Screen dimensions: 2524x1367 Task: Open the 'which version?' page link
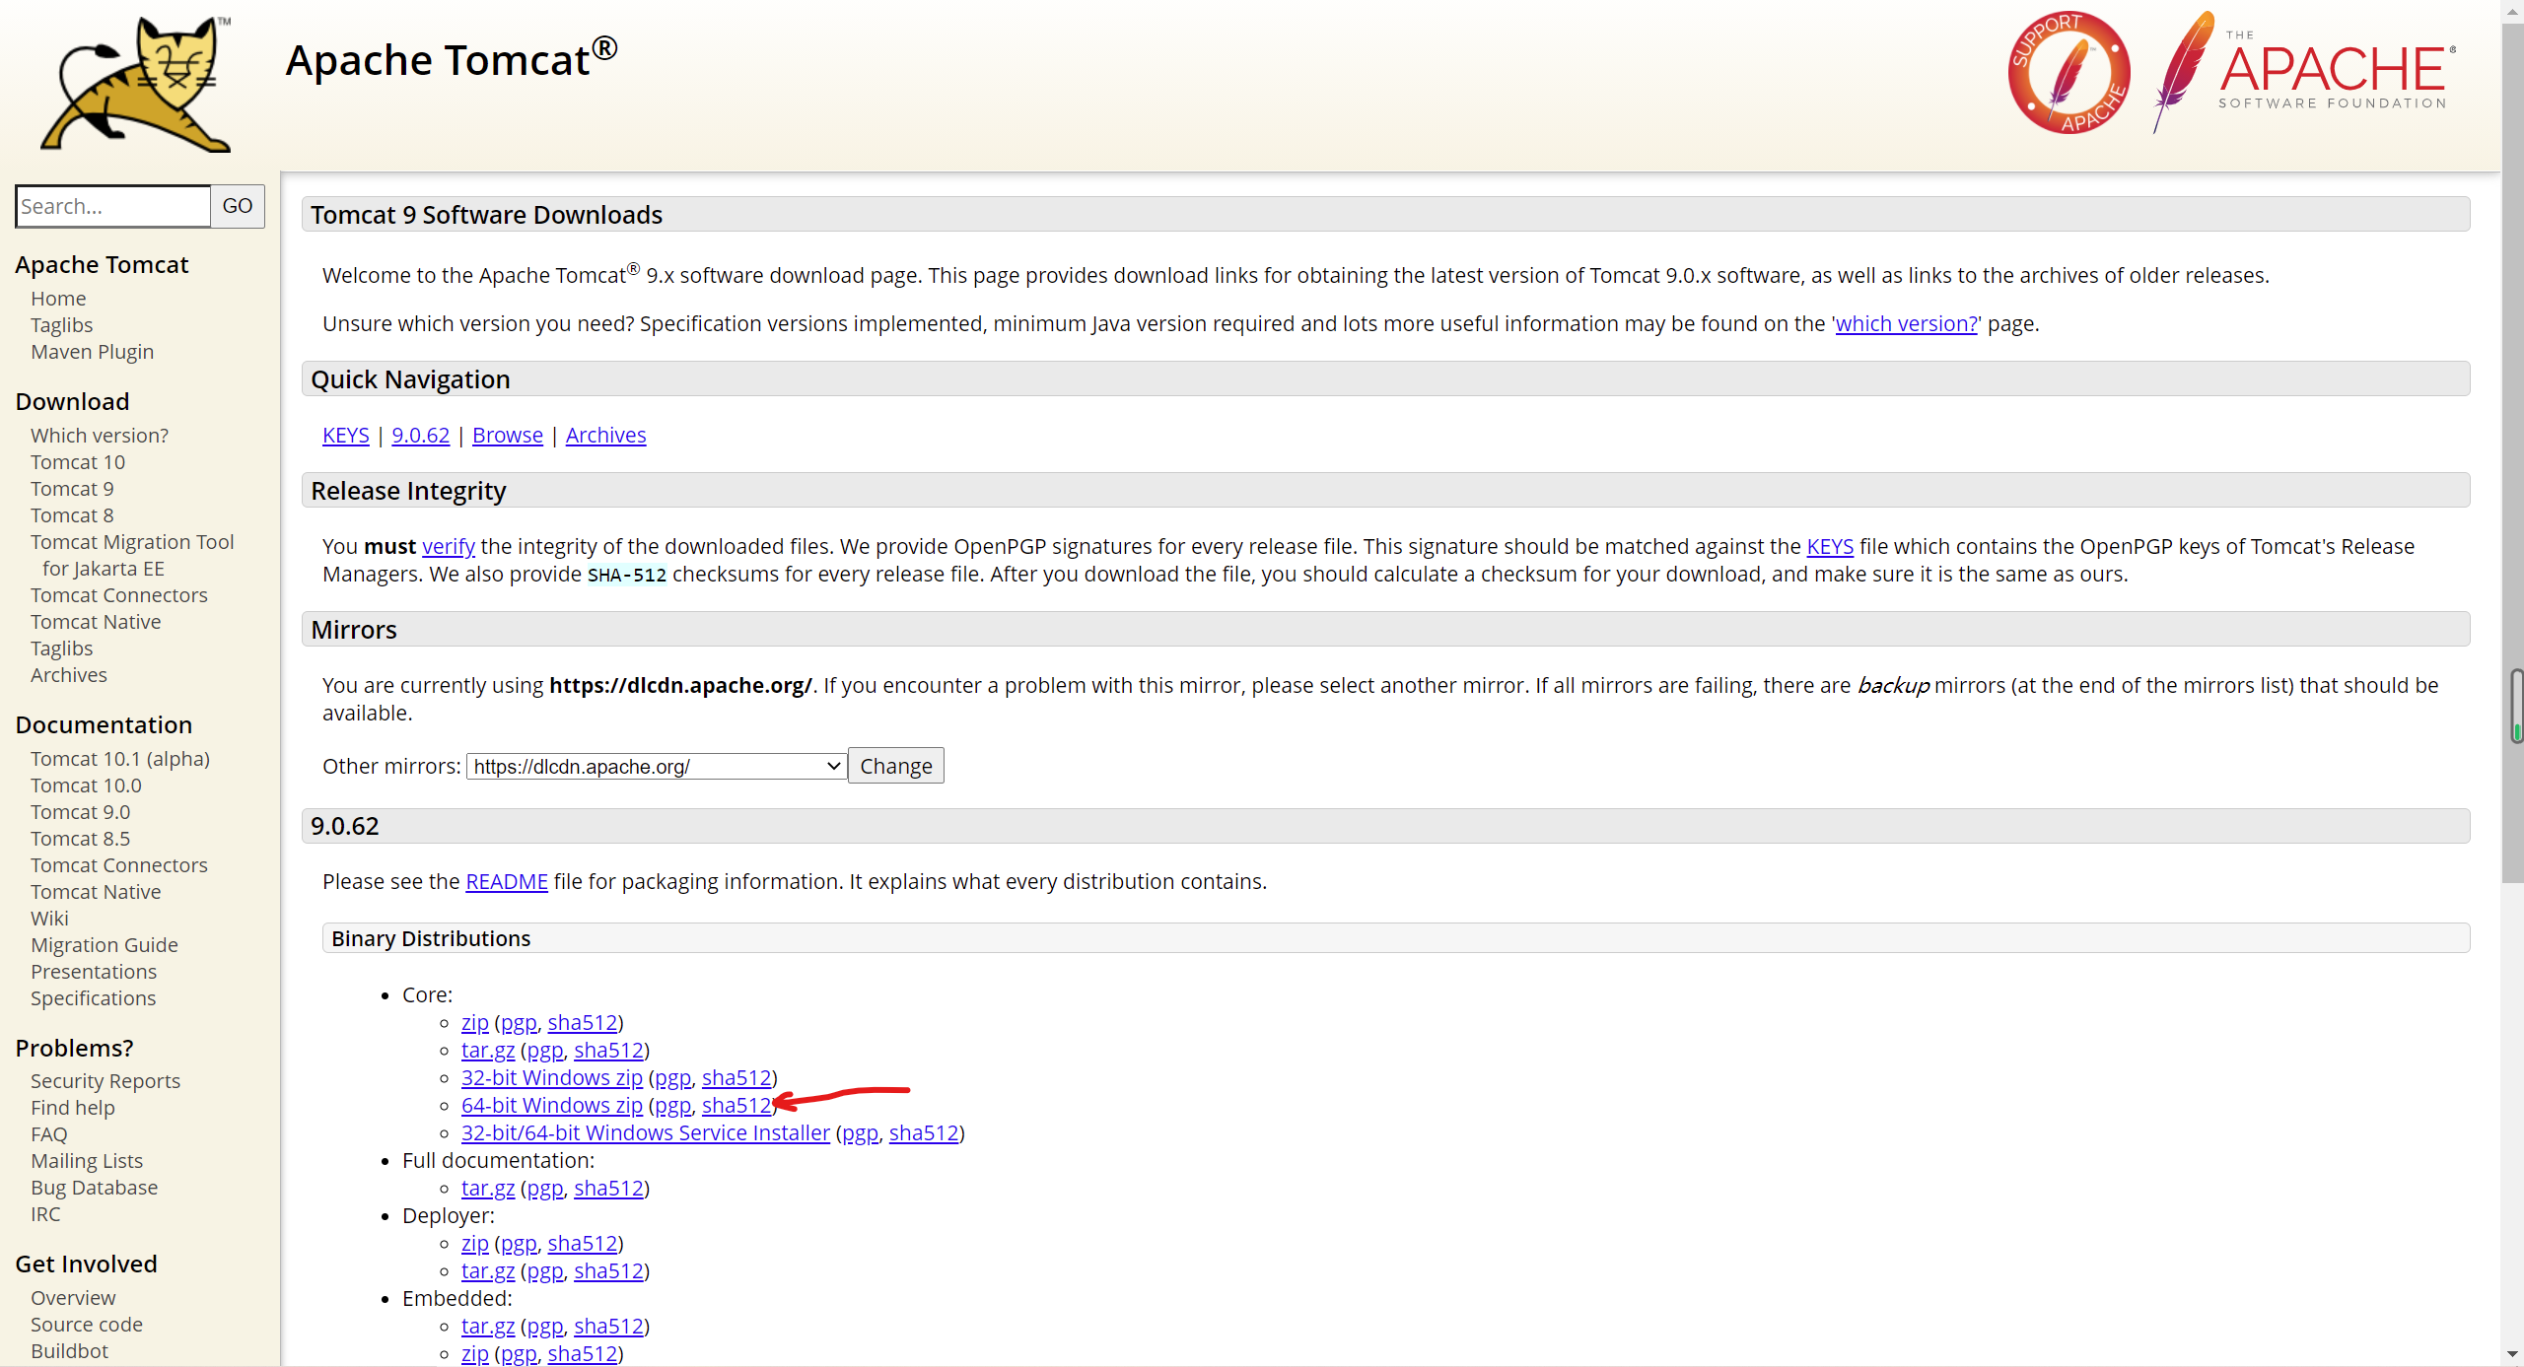1906,323
